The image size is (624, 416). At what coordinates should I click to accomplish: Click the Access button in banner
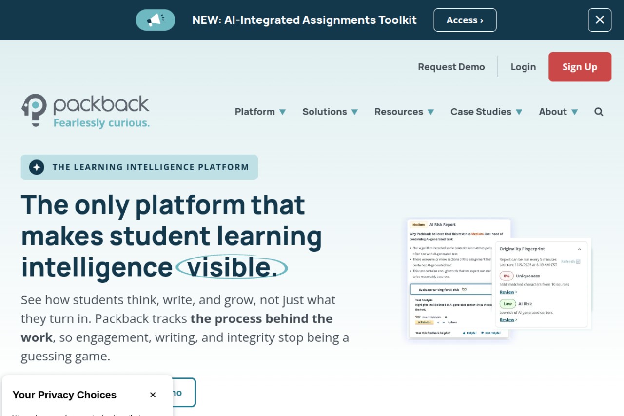[465, 20]
